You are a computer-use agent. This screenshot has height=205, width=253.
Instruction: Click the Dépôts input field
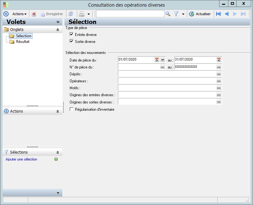(167, 74)
